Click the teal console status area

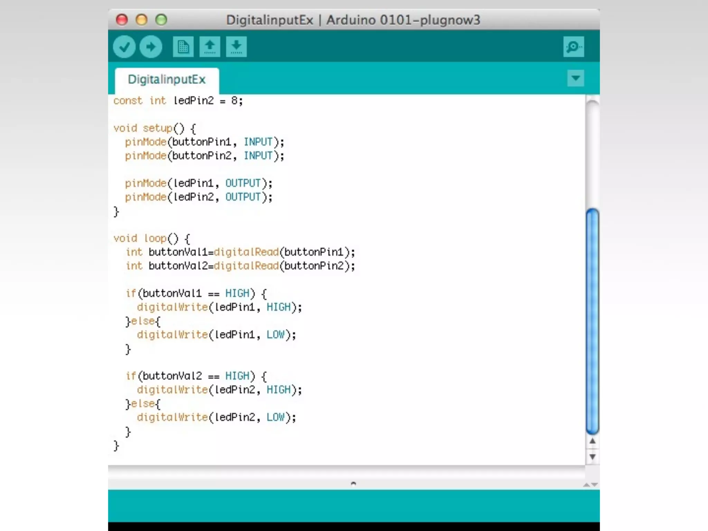tap(353, 505)
